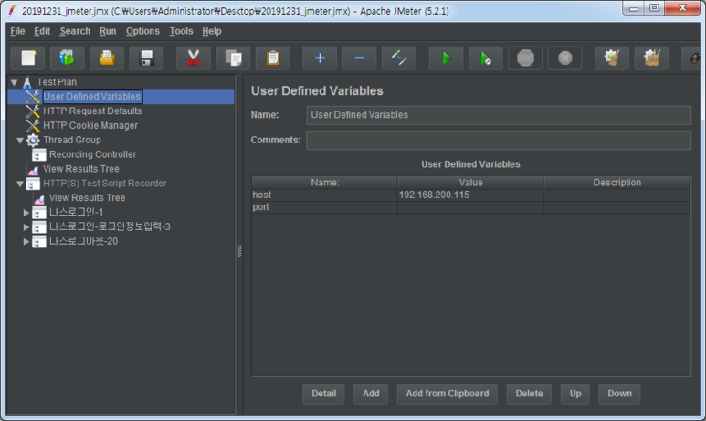This screenshot has width=706, height=421.
Task: Collapse the Thread Group node arrow
Action: (x=20, y=141)
